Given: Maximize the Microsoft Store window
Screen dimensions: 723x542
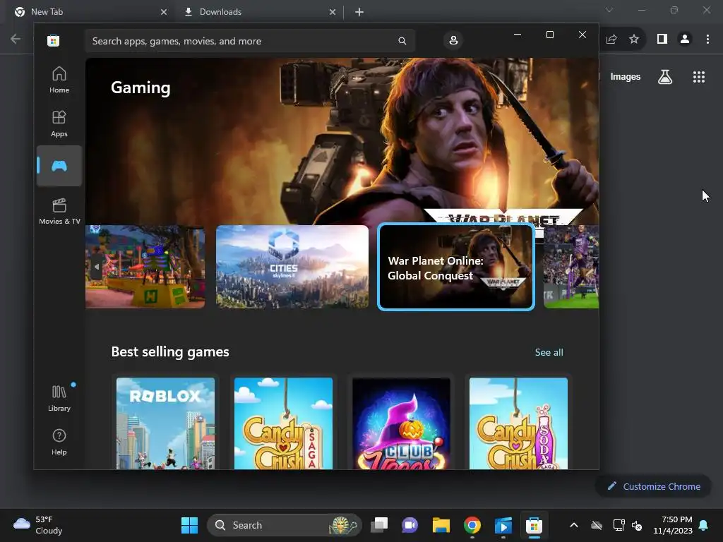Looking at the screenshot, I should (549, 35).
